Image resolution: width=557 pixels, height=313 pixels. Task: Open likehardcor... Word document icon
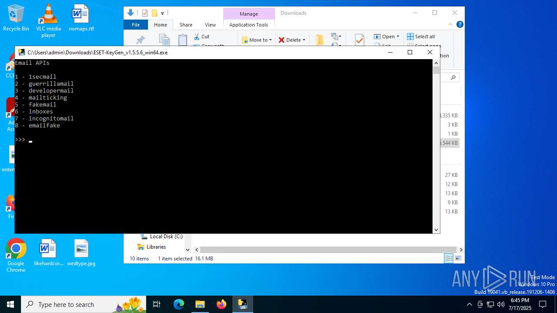tap(48, 252)
